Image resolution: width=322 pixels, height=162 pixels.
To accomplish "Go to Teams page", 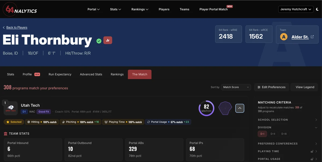I will 184,9.
